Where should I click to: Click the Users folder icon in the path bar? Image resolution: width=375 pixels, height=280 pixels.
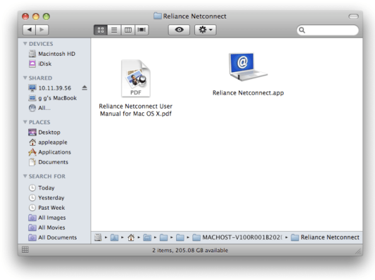click(115, 237)
